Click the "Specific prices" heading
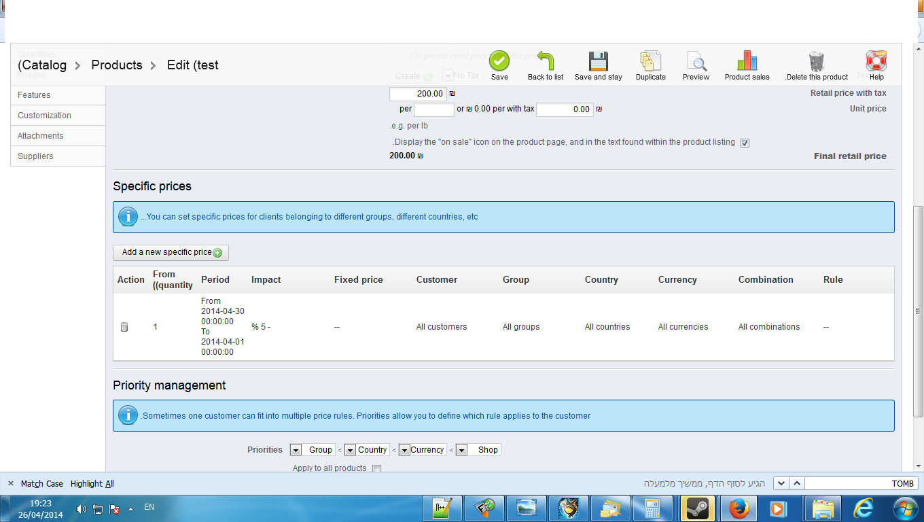Screen dimensions: 924x522 tap(152, 186)
